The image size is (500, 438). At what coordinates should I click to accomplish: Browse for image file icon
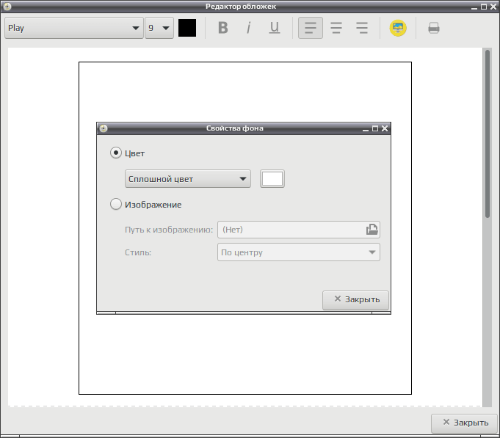[x=372, y=230]
